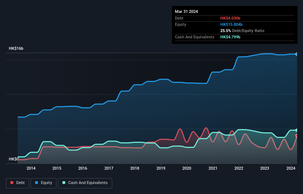
Task: Click the 2018 x-axis label
Action: (135, 168)
